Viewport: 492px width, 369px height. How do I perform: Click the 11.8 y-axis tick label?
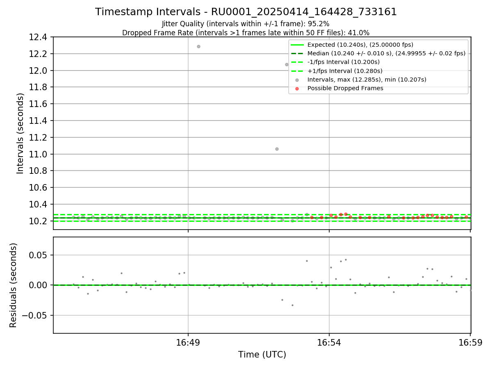[x=38, y=87]
